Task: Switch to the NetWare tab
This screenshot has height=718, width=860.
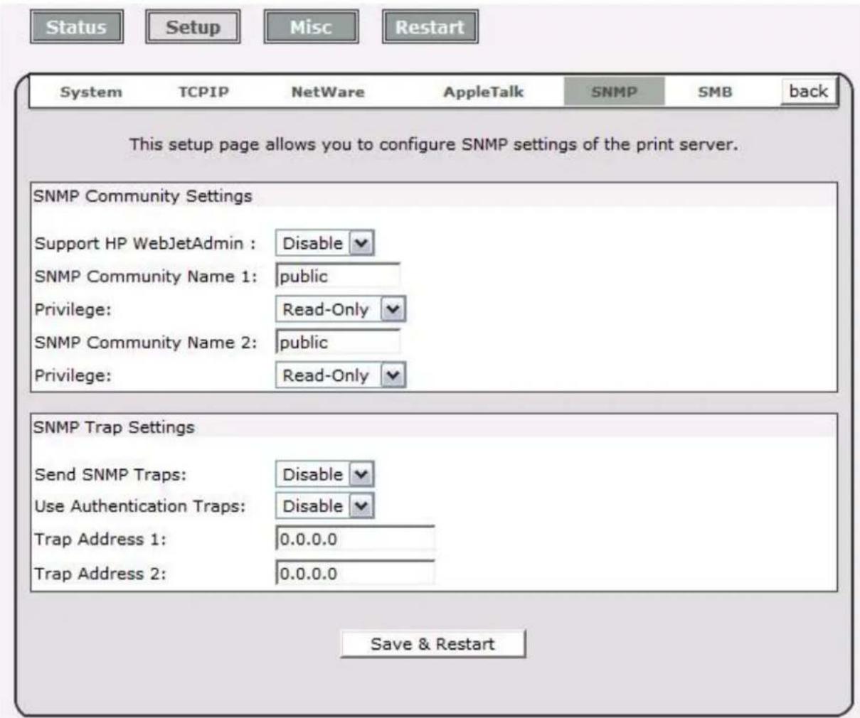Action: (328, 92)
